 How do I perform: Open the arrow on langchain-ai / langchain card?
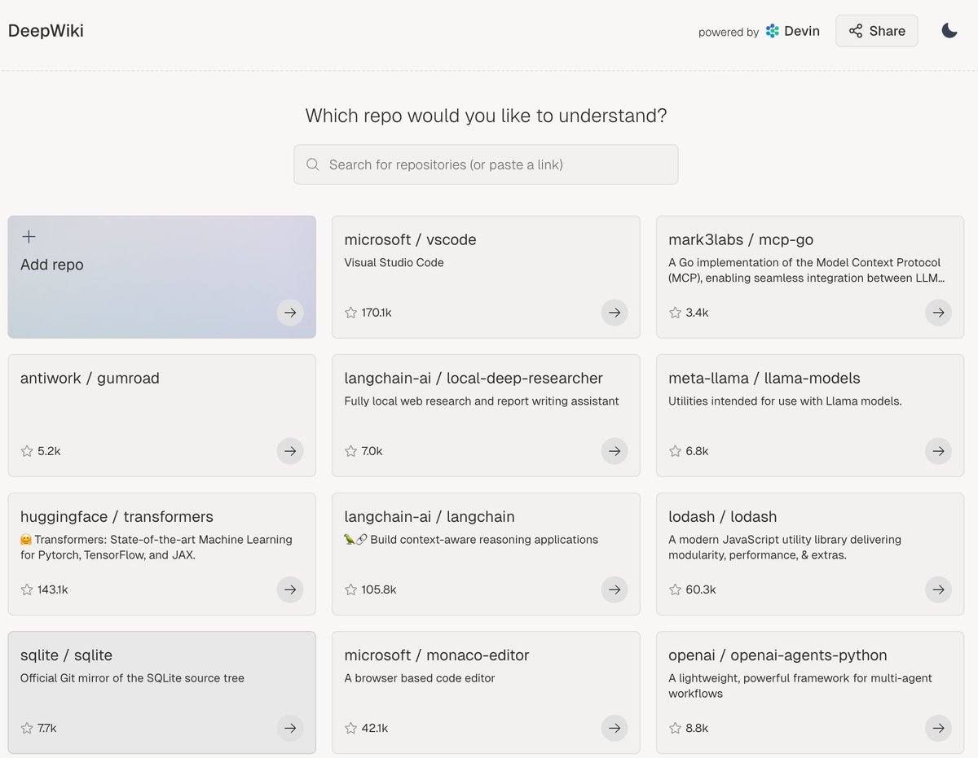click(615, 589)
